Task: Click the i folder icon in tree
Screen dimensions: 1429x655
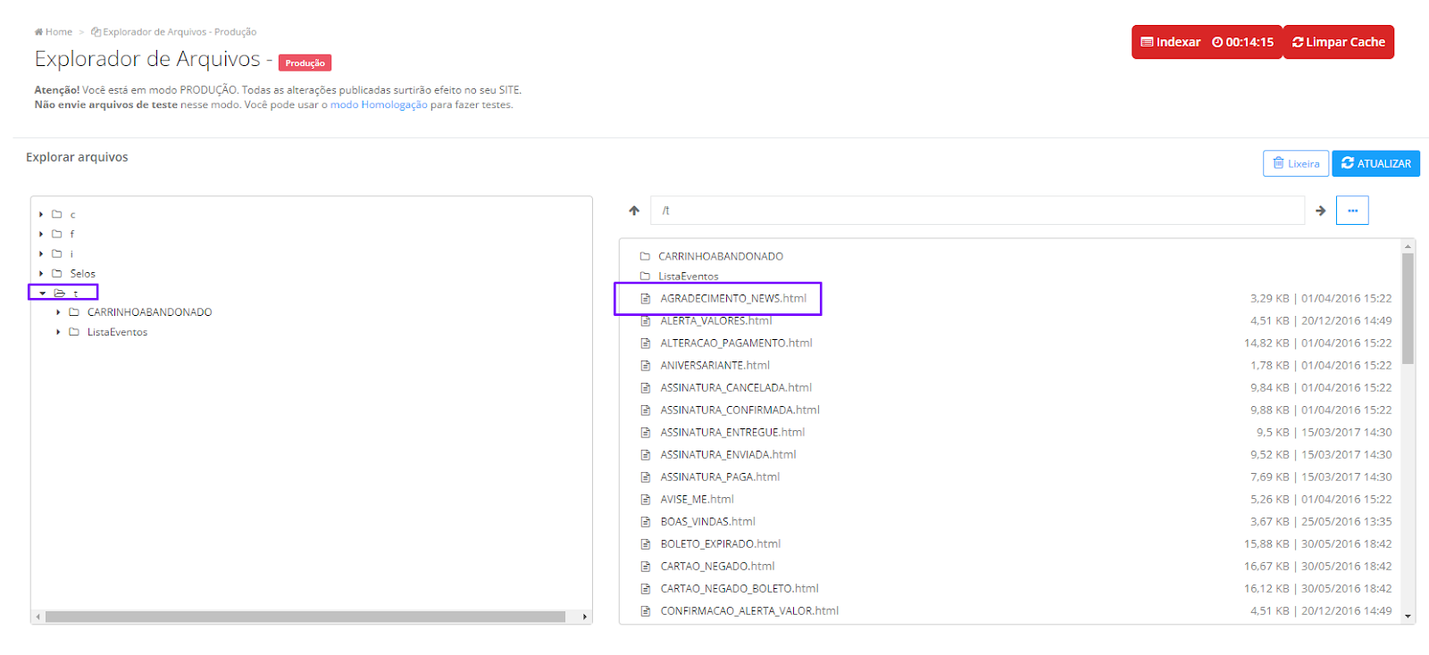Action: point(57,253)
